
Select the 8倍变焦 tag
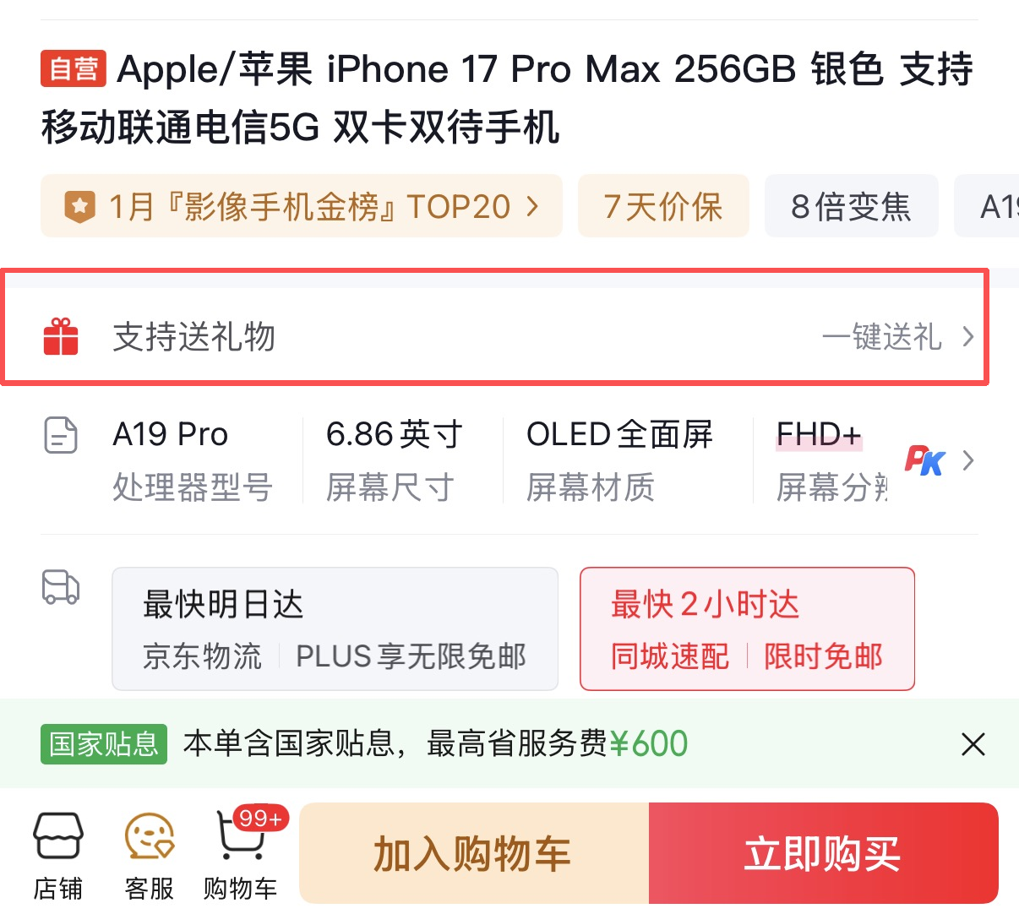tap(851, 206)
